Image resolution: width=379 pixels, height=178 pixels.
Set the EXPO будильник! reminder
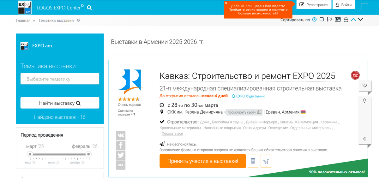[x=248, y=96]
